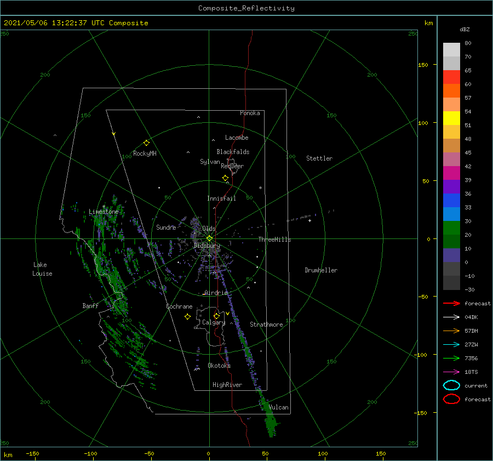Viewport: 493px width, 461px height.
Task: Click the Banff label
Action: coord(90,305)
